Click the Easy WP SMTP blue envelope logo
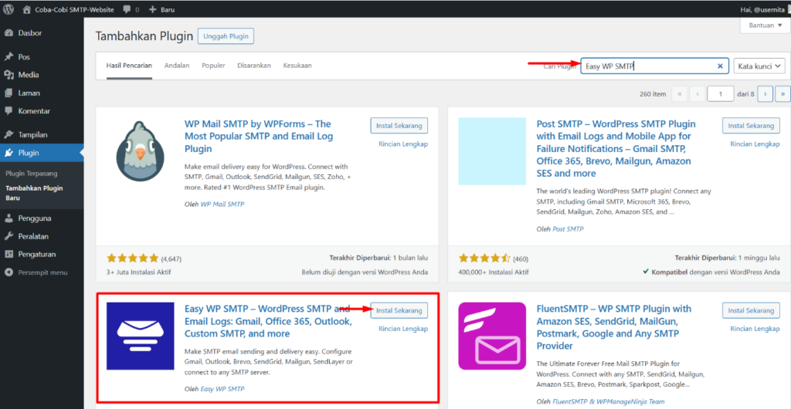This screenshot has width=791, height=409. [141, 336]
